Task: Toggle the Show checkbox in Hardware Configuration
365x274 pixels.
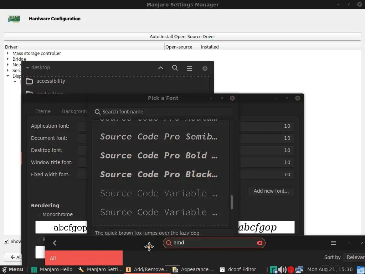Action: [x=6, y=242]
